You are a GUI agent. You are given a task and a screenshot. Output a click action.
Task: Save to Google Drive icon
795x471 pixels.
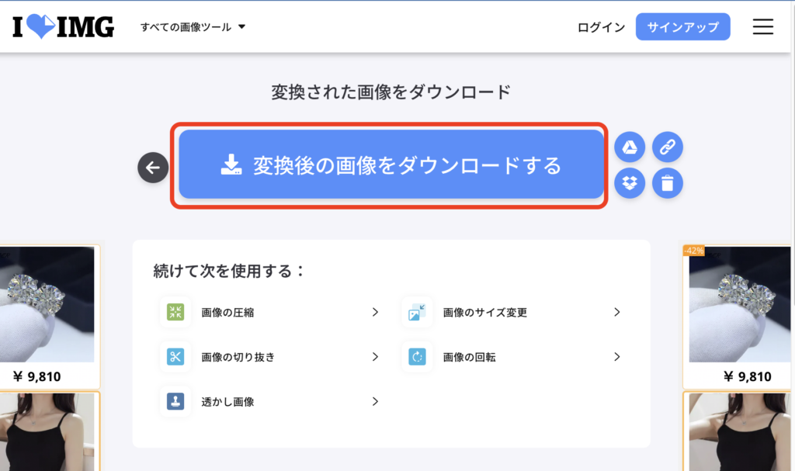[x=630, y=147]
